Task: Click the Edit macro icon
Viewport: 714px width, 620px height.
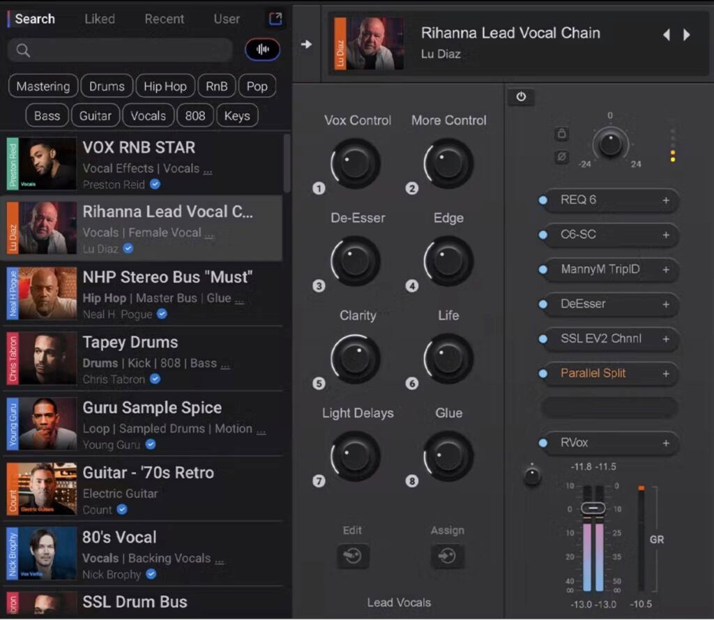Action: [x=353, y=556]
